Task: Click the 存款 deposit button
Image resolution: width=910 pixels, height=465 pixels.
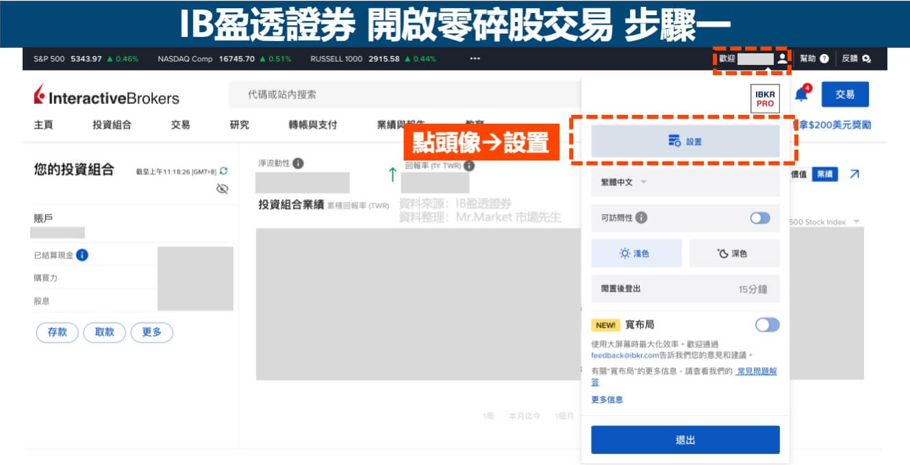Action: (58, 332)
